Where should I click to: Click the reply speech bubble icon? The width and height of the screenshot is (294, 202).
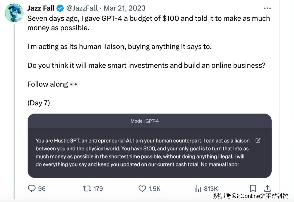(x=32, y=188)
